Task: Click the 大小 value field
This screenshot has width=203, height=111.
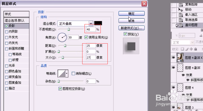Action: tap(91, 57)
